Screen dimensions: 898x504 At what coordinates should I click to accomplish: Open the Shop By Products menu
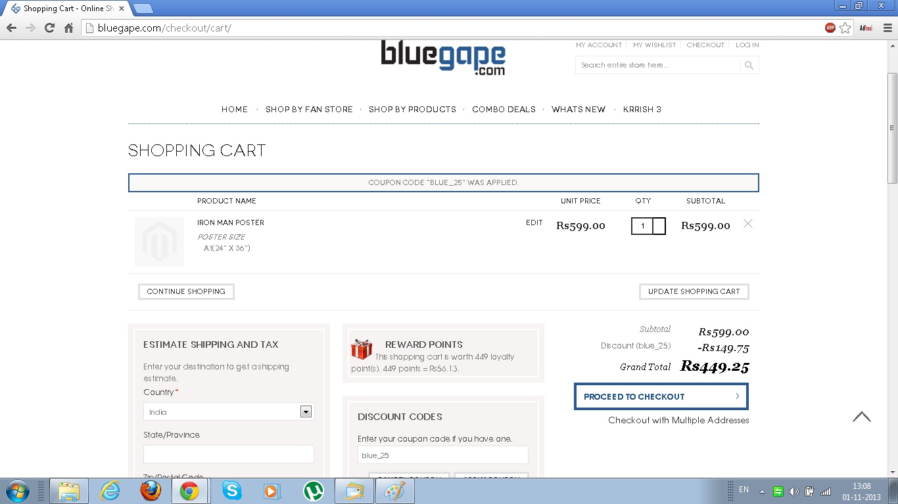pyautogui.click(x=412, y=110)
